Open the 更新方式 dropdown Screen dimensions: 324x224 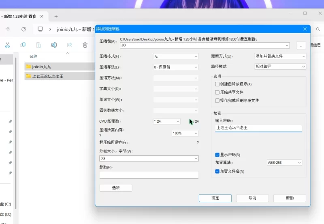[280, 56]
